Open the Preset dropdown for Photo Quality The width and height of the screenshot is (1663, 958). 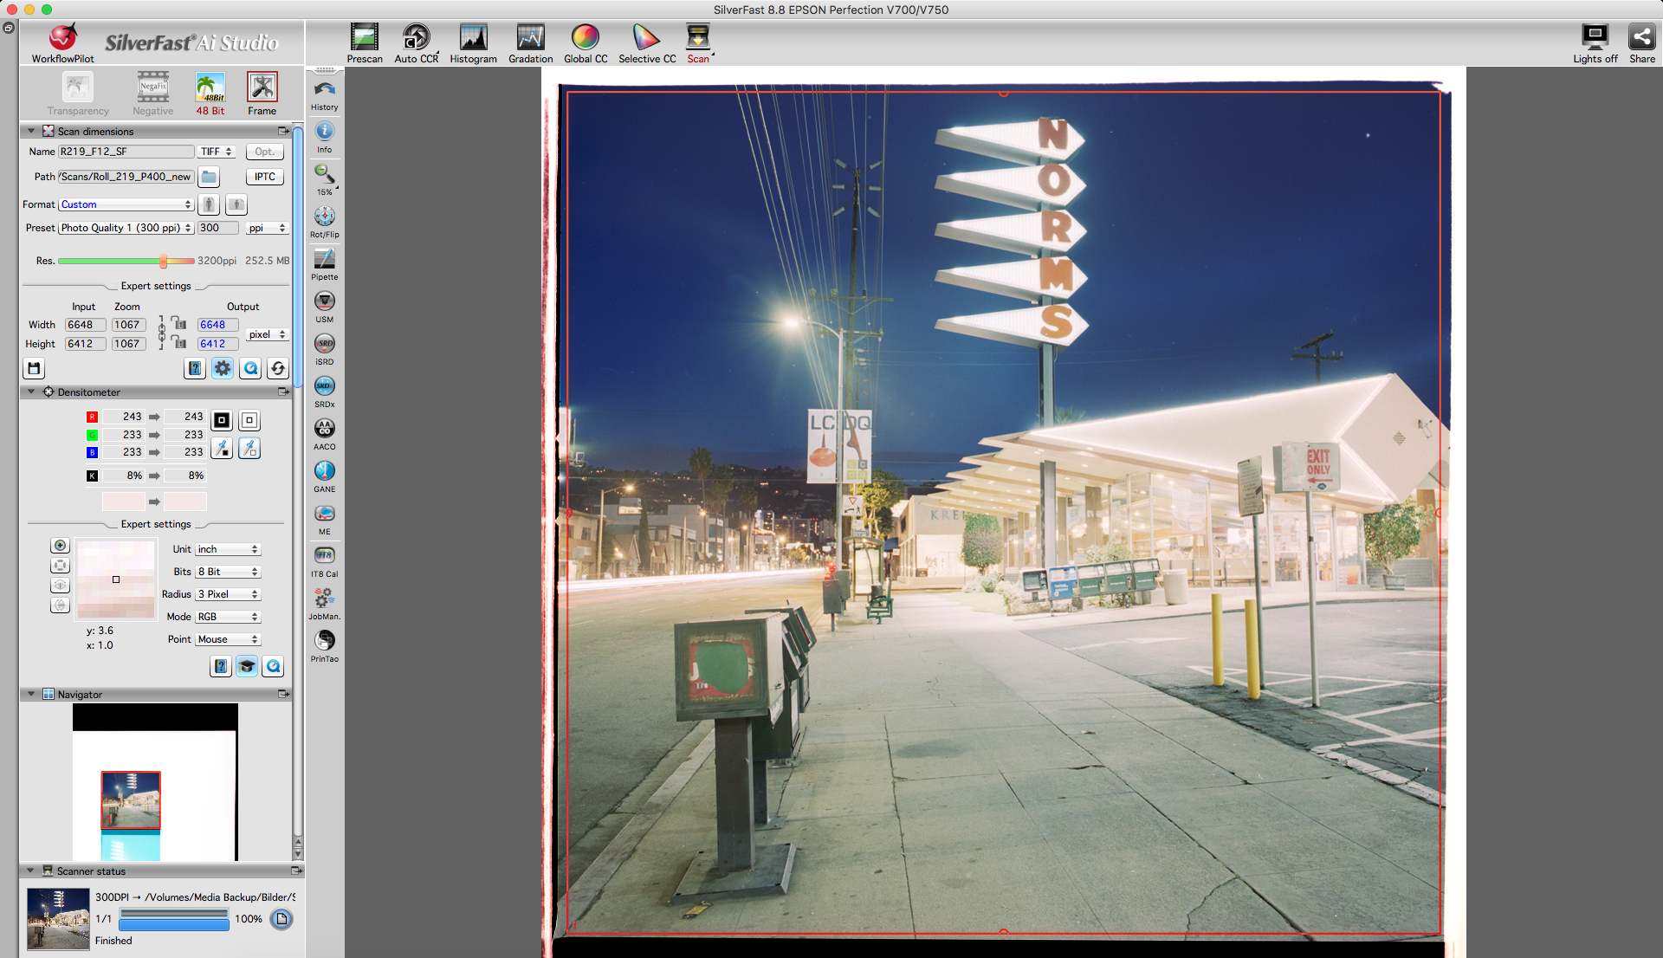126,228
